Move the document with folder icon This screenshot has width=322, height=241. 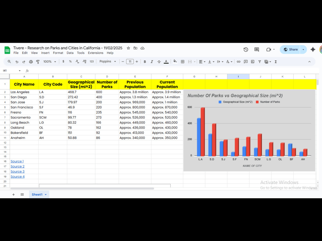tap(135, 48)
